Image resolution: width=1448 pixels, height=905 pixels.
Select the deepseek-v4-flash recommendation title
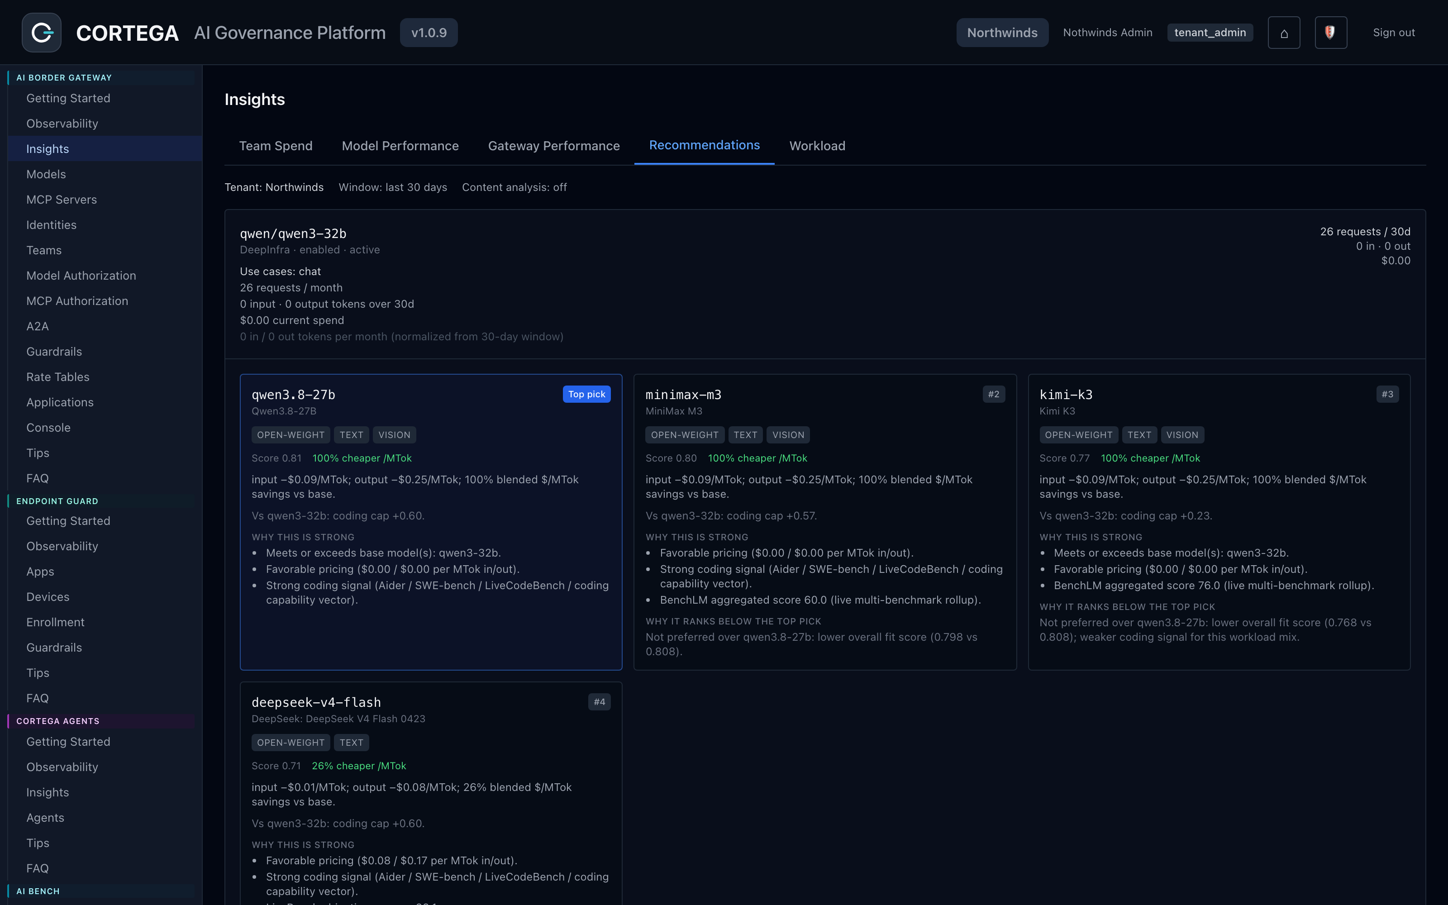[316, 702]
